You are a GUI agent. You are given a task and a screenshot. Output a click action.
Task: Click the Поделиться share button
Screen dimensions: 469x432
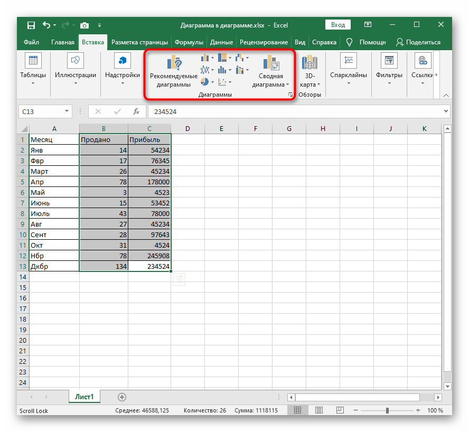[418, 42]
